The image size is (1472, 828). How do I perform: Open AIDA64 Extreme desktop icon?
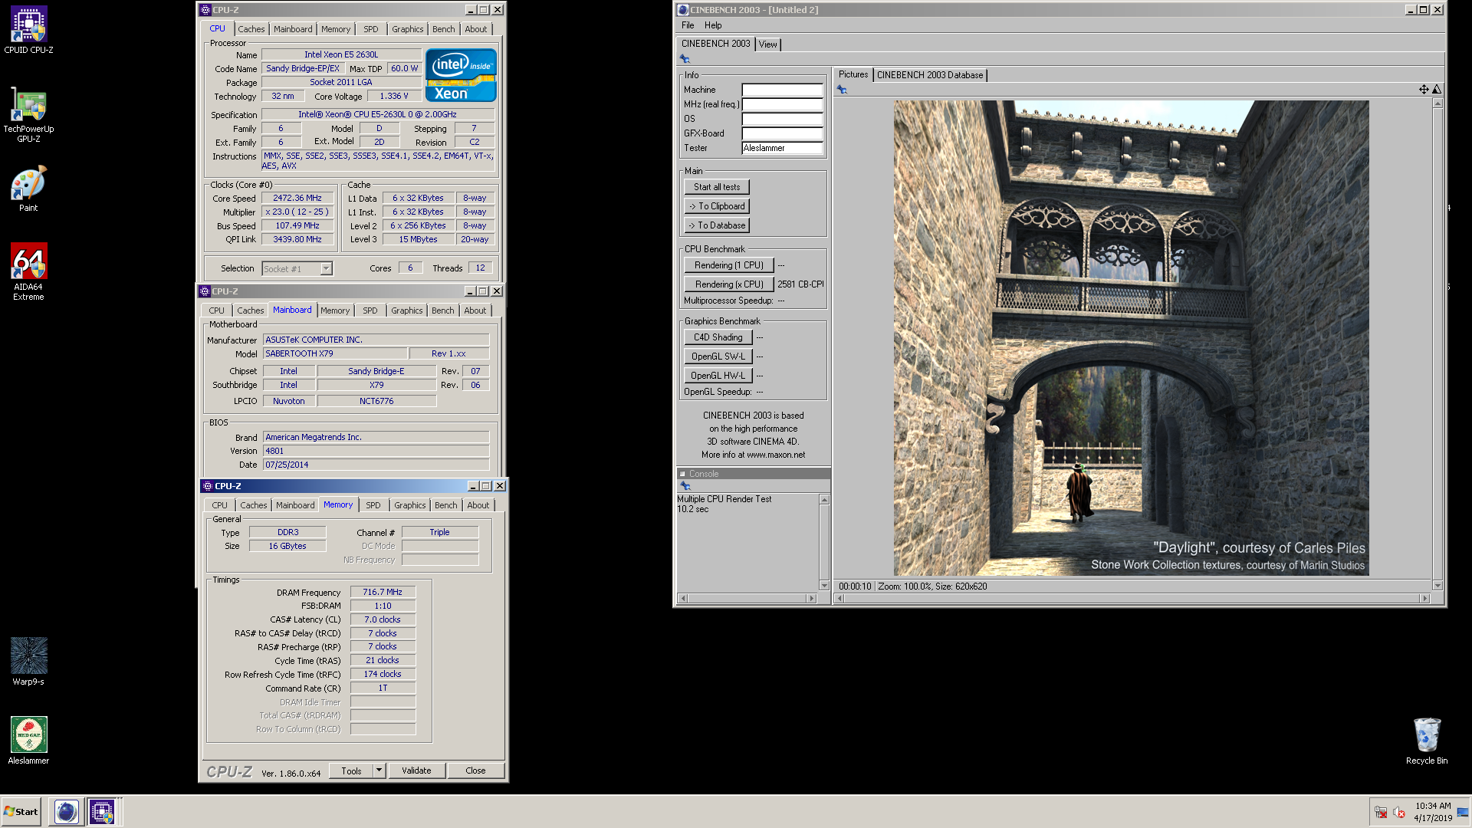tap(28, 271)
